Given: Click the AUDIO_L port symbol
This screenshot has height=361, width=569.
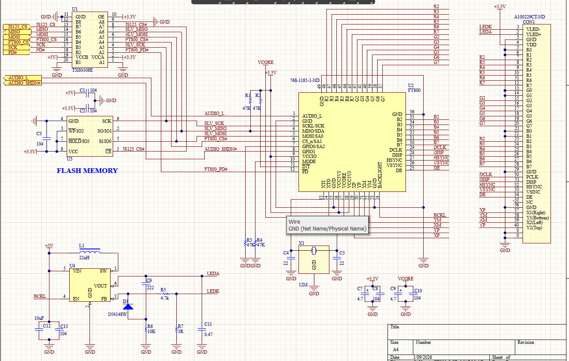Looking at the screenshot, I should point(17,78).
